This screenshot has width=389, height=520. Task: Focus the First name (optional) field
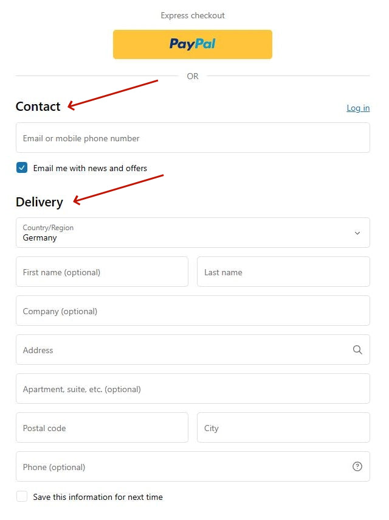click(x=102, y=272)
